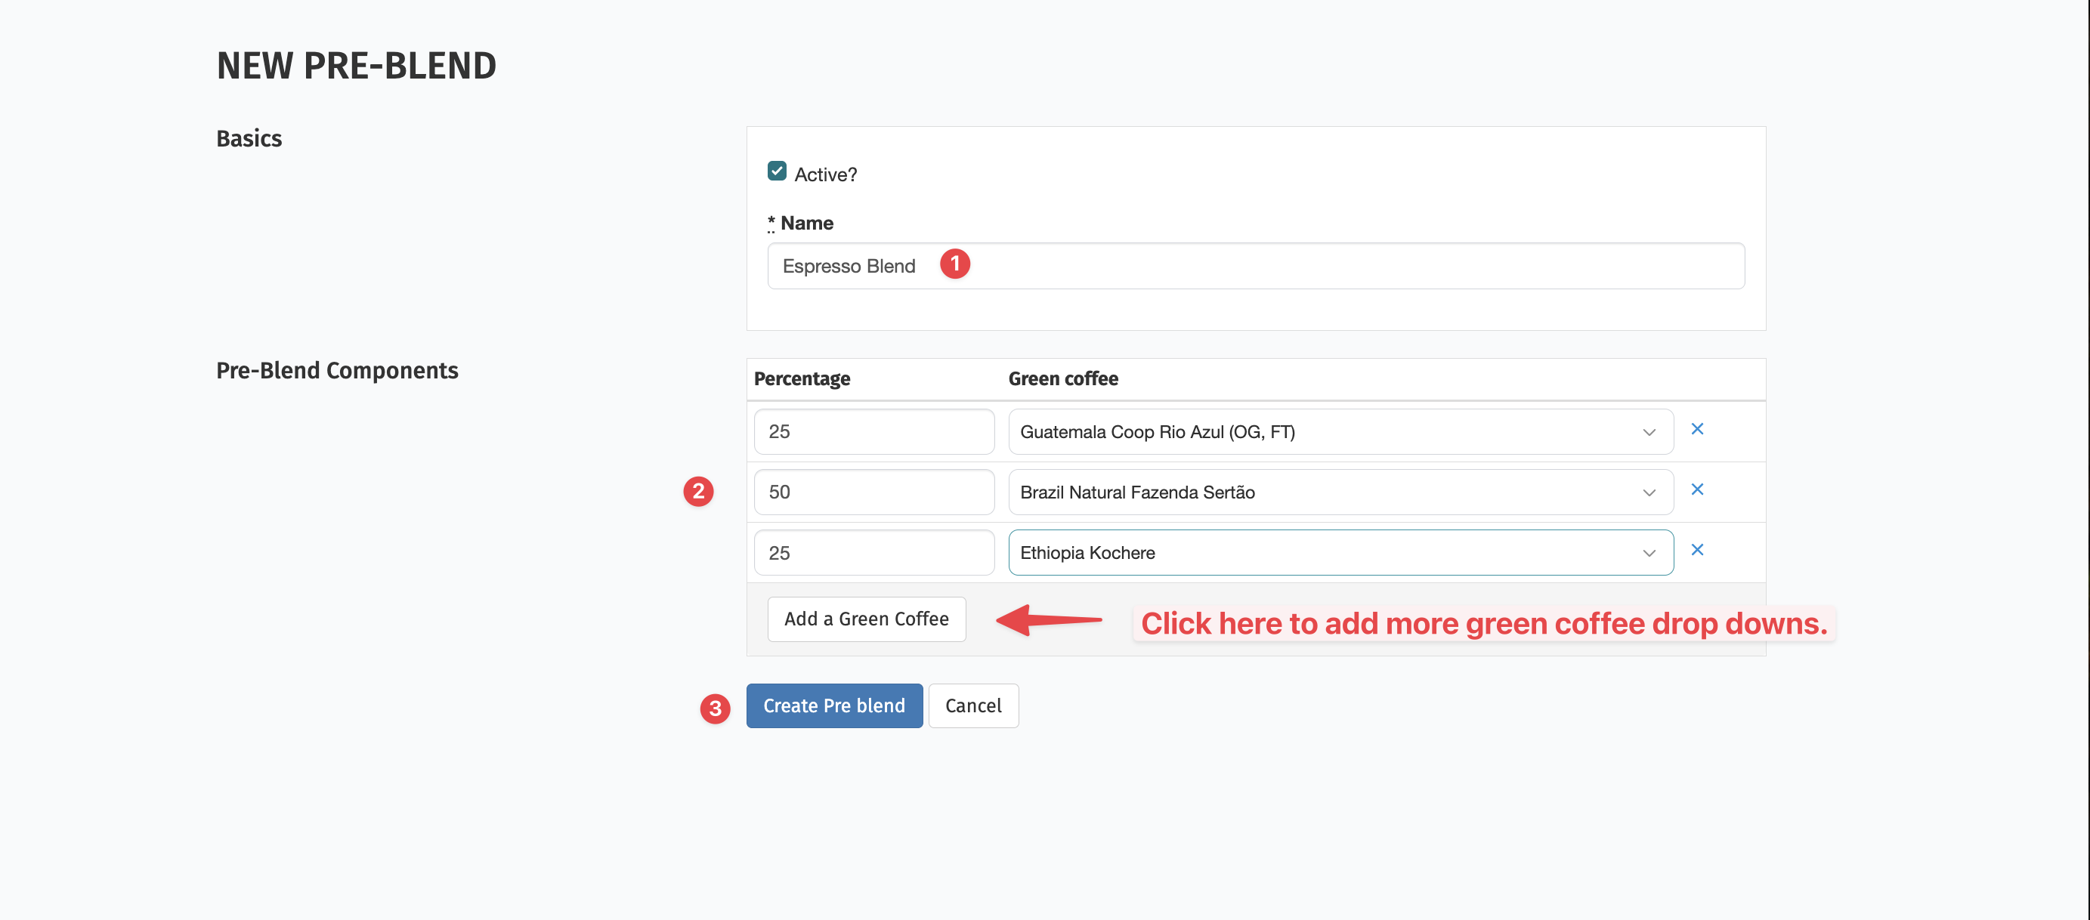Viewport: 2090px width, 920px height.
Task: Select the percentage field showing 50
Action: (873, 492)
